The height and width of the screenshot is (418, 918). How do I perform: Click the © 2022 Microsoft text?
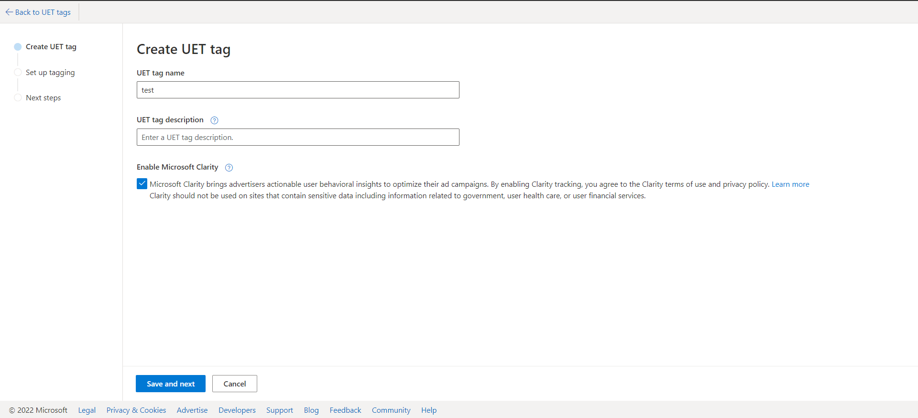click(38, 410)
